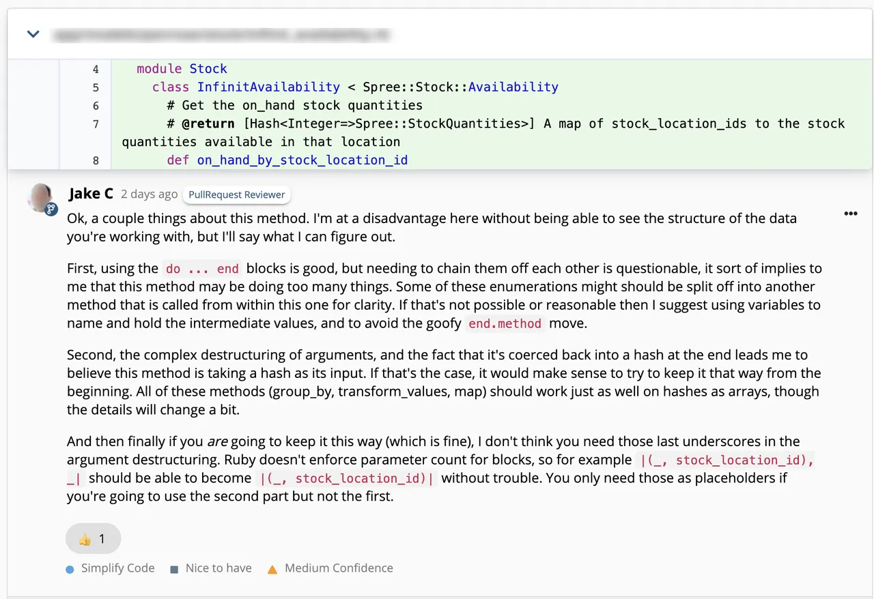Click the '@return' tag in the code
Image resolution: width=874 pixels, height=599 pixels.
coord(208,124)
